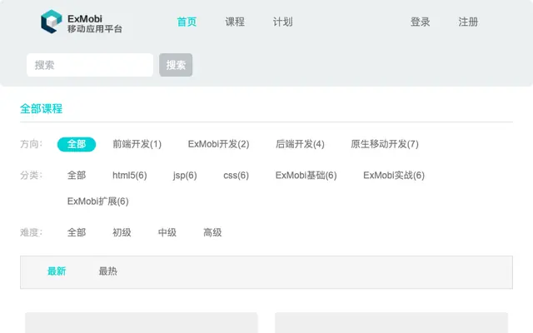The height and width of the screenshot is (333, 533).
Task: Select 全部 in the 分类 row
Action: (x=77, y=176)
